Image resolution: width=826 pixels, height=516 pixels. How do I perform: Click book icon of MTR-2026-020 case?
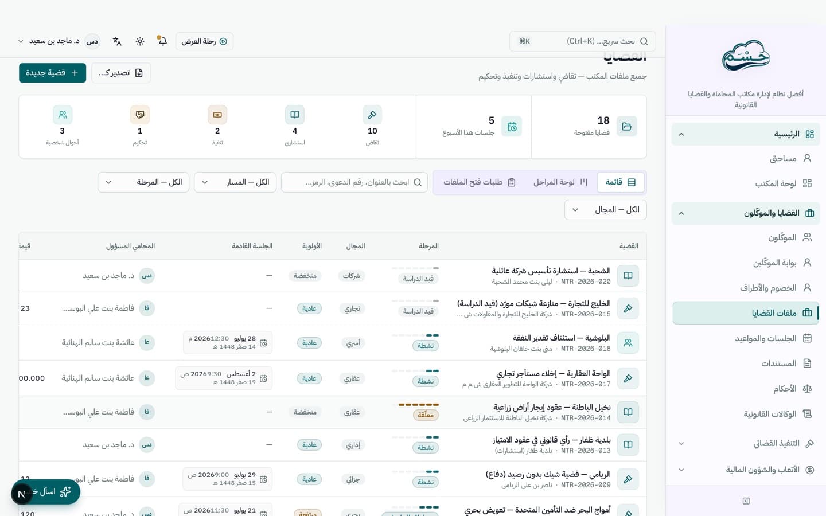pyautogui.click(x=628, y=276)
